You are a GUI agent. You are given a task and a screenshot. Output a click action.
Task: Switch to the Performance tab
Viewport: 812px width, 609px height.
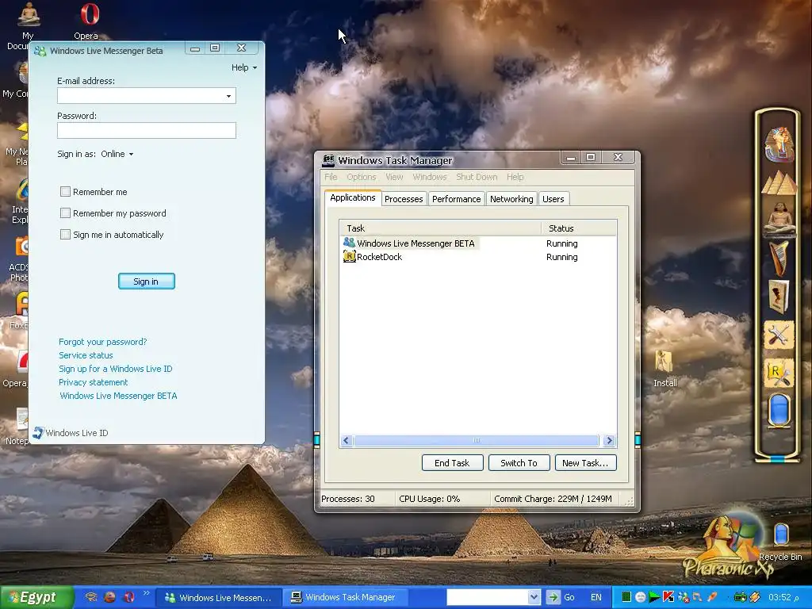pos(456,199)
